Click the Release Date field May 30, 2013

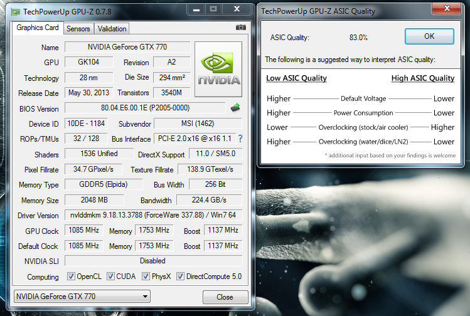[x=88, y=93]
